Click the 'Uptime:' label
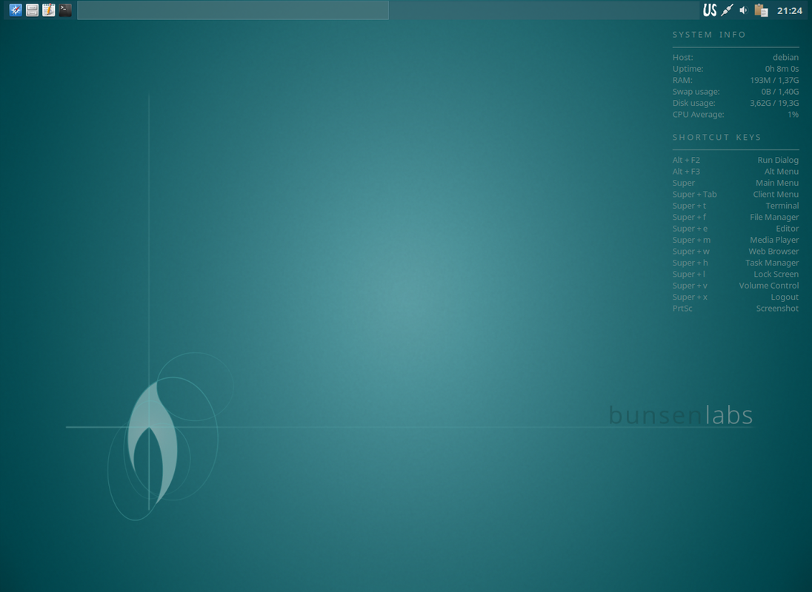812x592 pixels. pyautogui.click(x=688, y=69)
